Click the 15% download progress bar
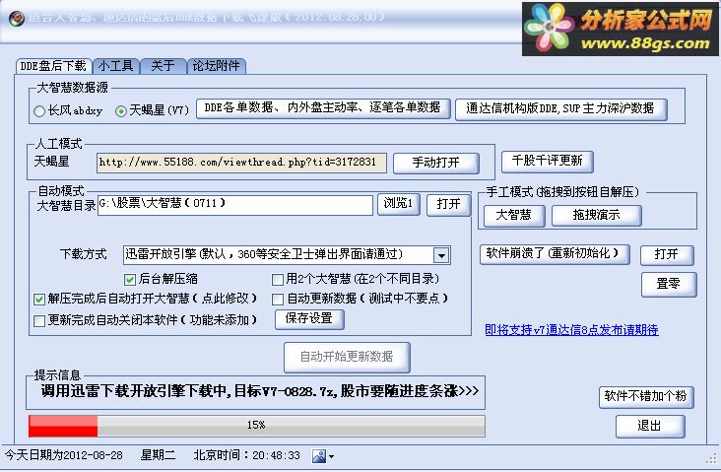The image size is (721, 472). [256, 426]
